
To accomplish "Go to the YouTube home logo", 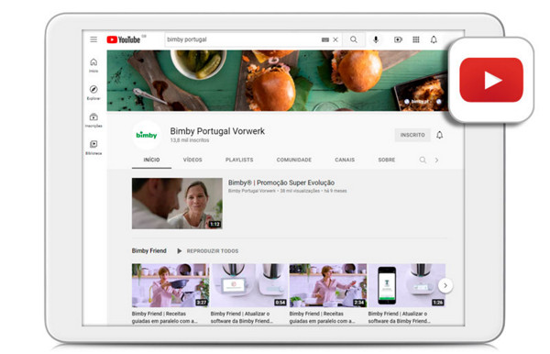I will click(x=124, y=39).
